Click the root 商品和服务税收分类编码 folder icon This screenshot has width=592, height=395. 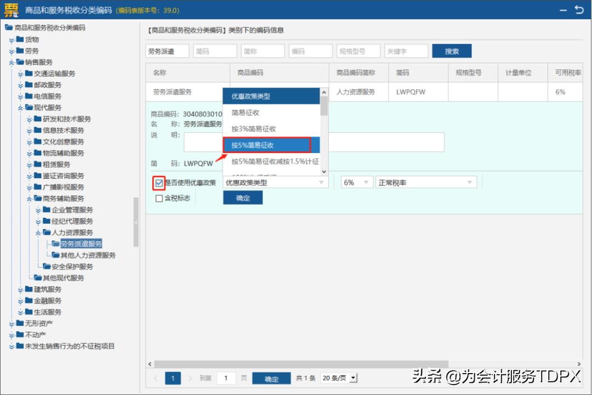(x=9, y=27)
